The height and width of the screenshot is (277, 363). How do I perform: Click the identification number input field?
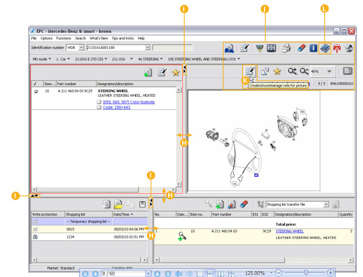pos(116,47)
